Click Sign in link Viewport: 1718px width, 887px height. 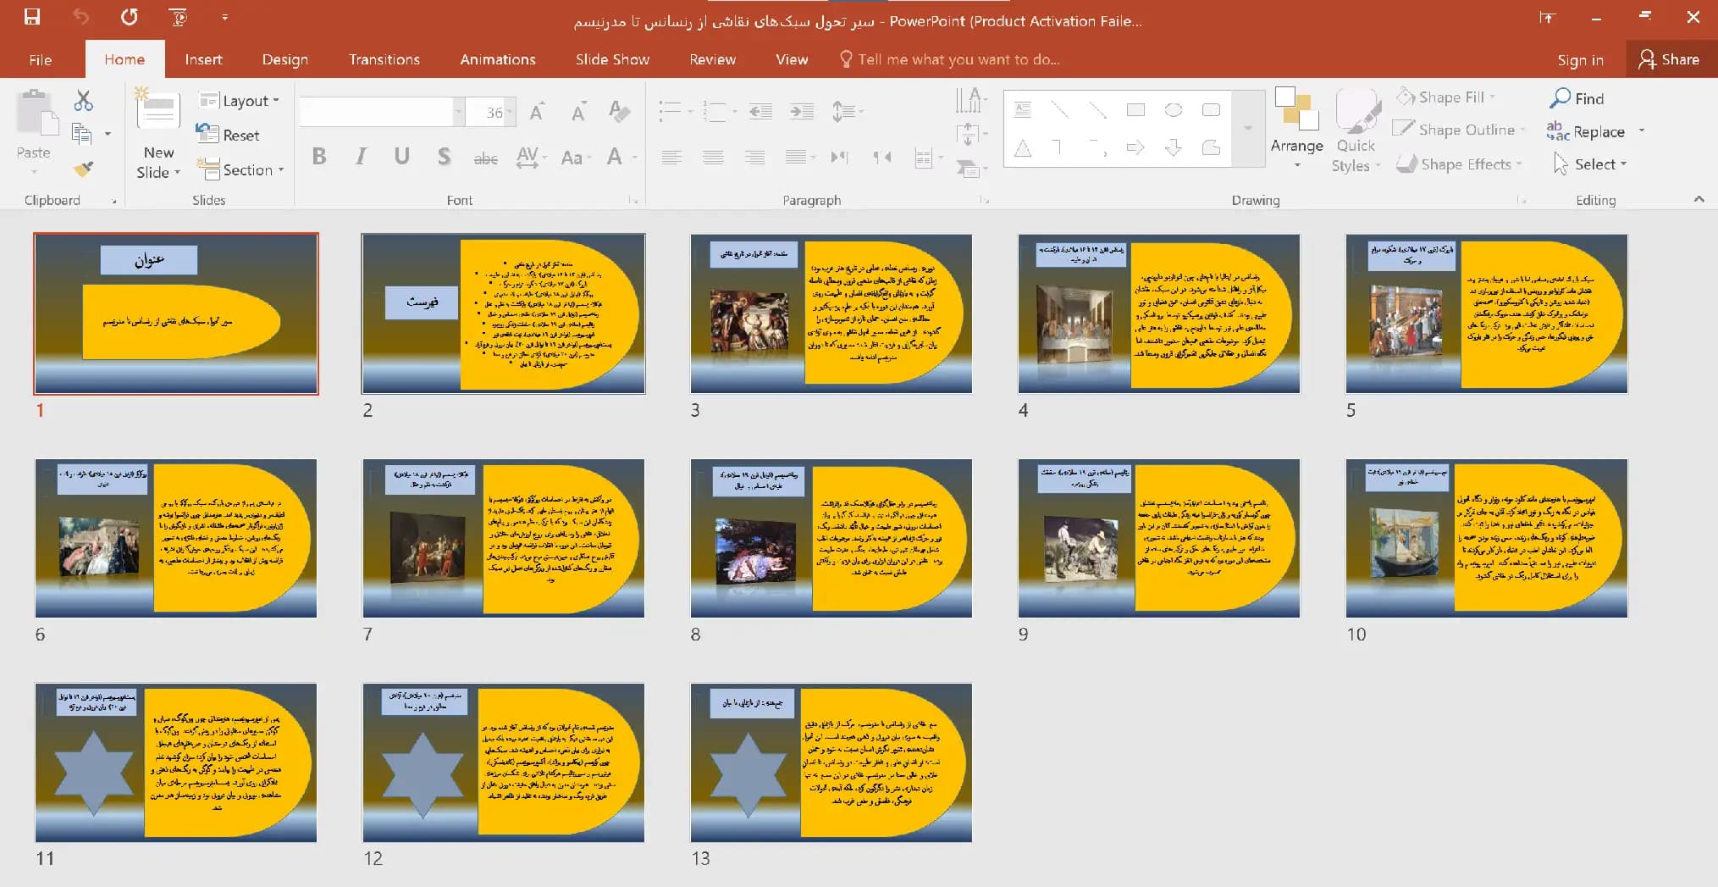1580,59
